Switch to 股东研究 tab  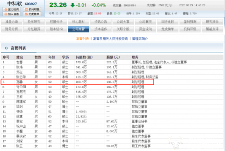tap(34, 22)
